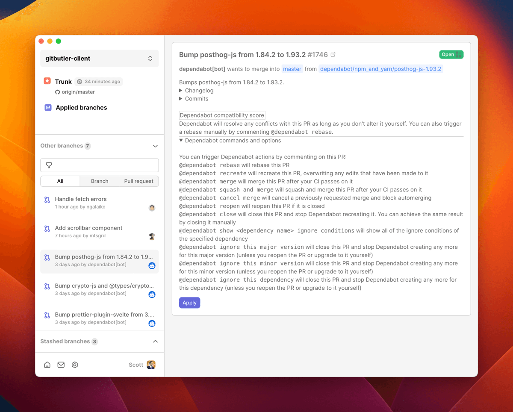Screen dimensions: 513x412
Task: Expand the Commits disclosure triangle
Action: pyautogui.click(x=181, y=99)
